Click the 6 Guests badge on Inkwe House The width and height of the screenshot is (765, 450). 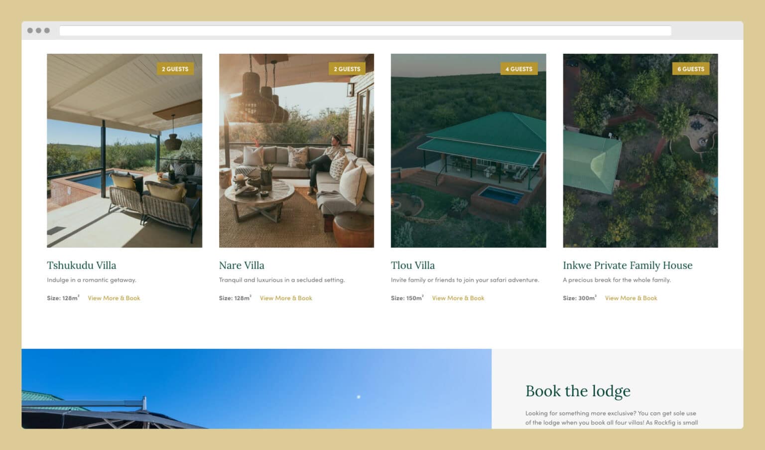pos(691,69)
